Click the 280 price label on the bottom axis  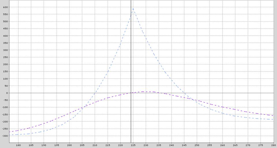pyautogui.click(x=274, y=145)
